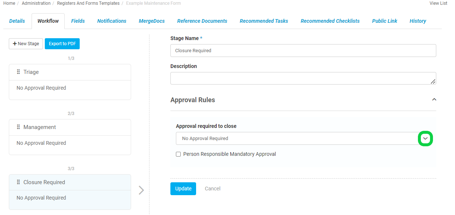Select the Management stage card
The image size is (455, 215).
(x=70, y=137)
